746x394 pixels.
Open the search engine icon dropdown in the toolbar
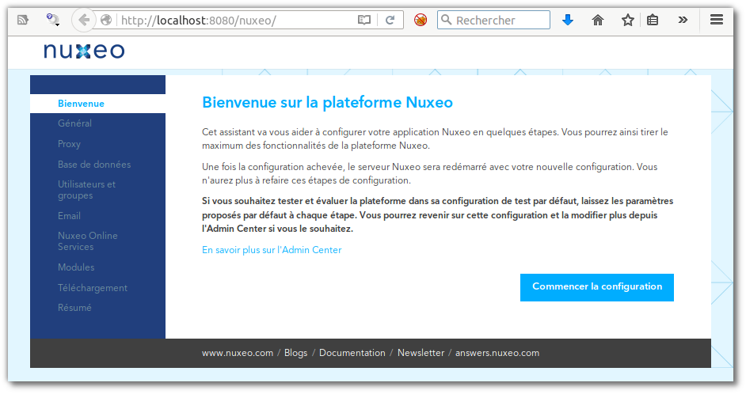point(52,20)
